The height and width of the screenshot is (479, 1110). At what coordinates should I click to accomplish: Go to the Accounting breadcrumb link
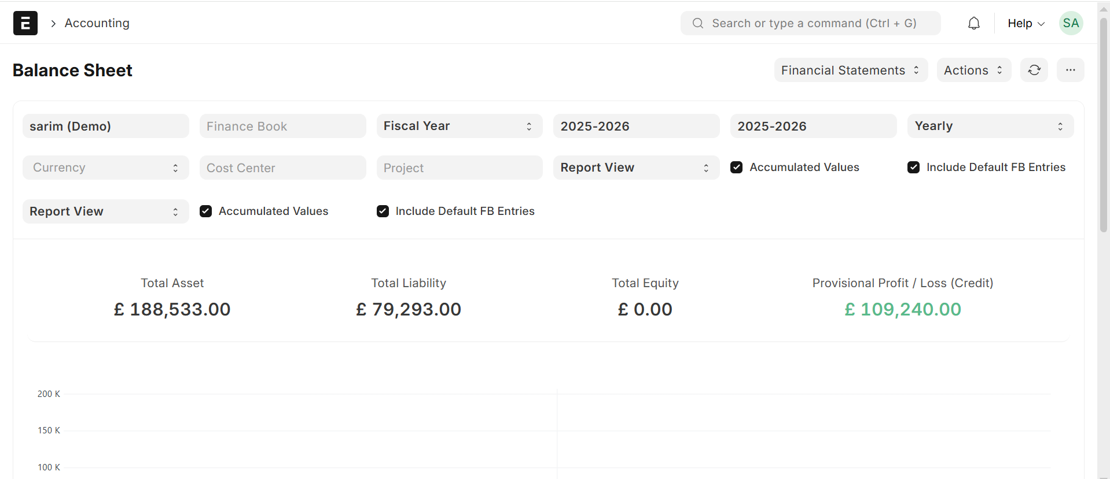(x=97, y=23)
